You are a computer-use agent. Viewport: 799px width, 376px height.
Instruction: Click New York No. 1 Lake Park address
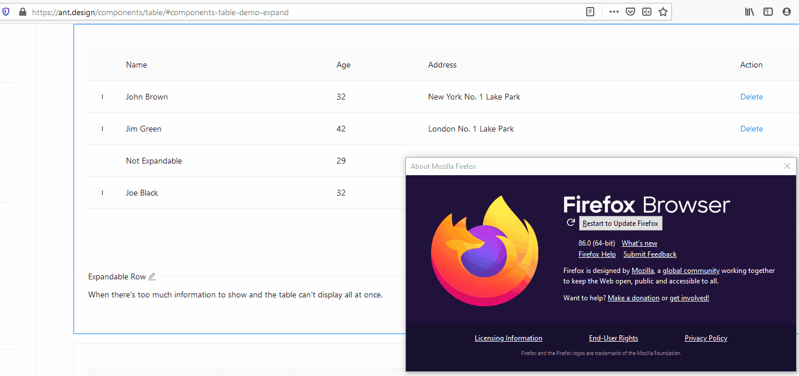[474, 97]
